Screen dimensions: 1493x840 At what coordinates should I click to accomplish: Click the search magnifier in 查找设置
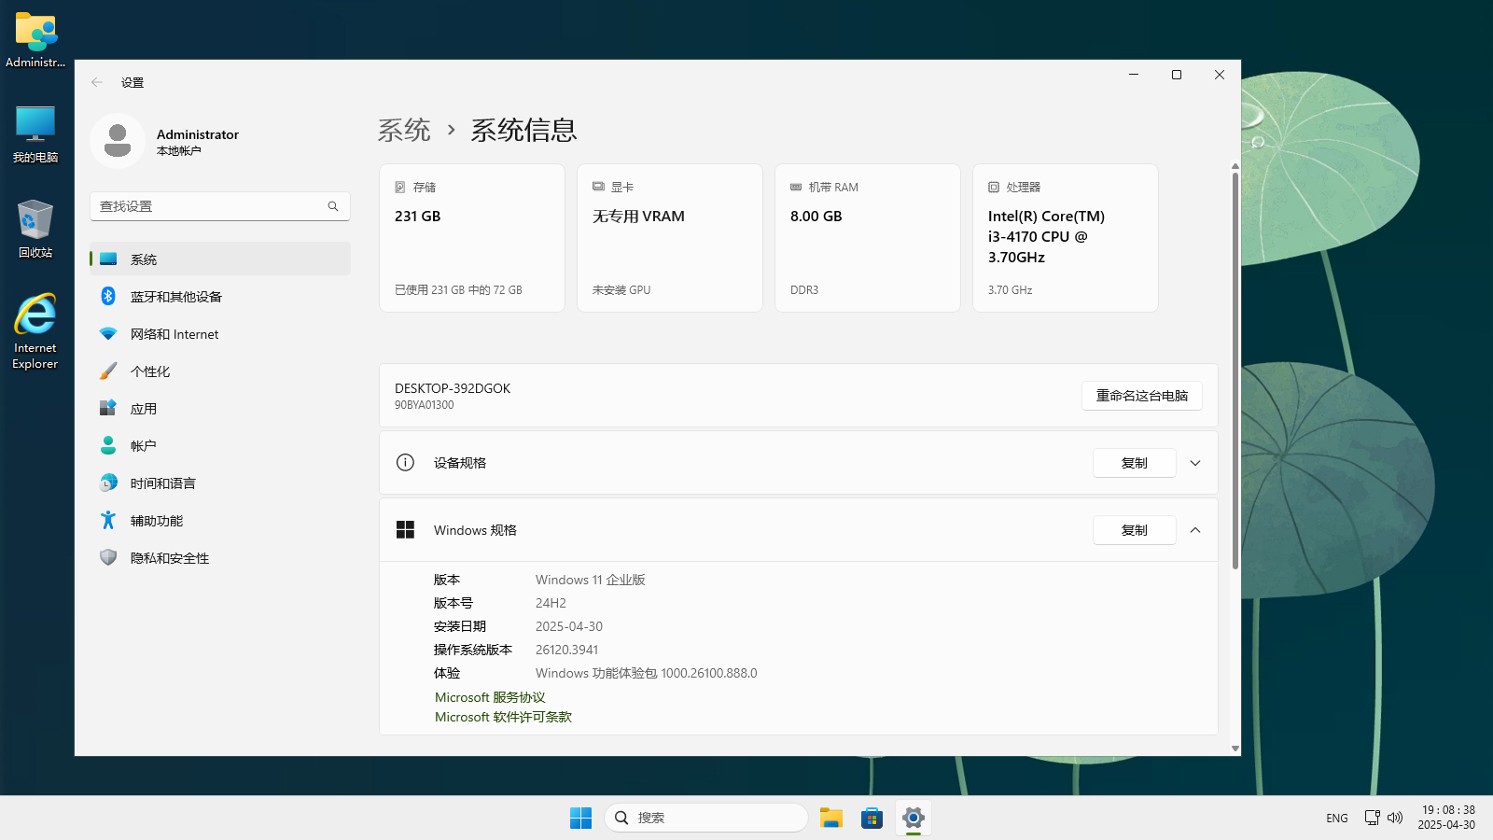[x=333, y=206]
